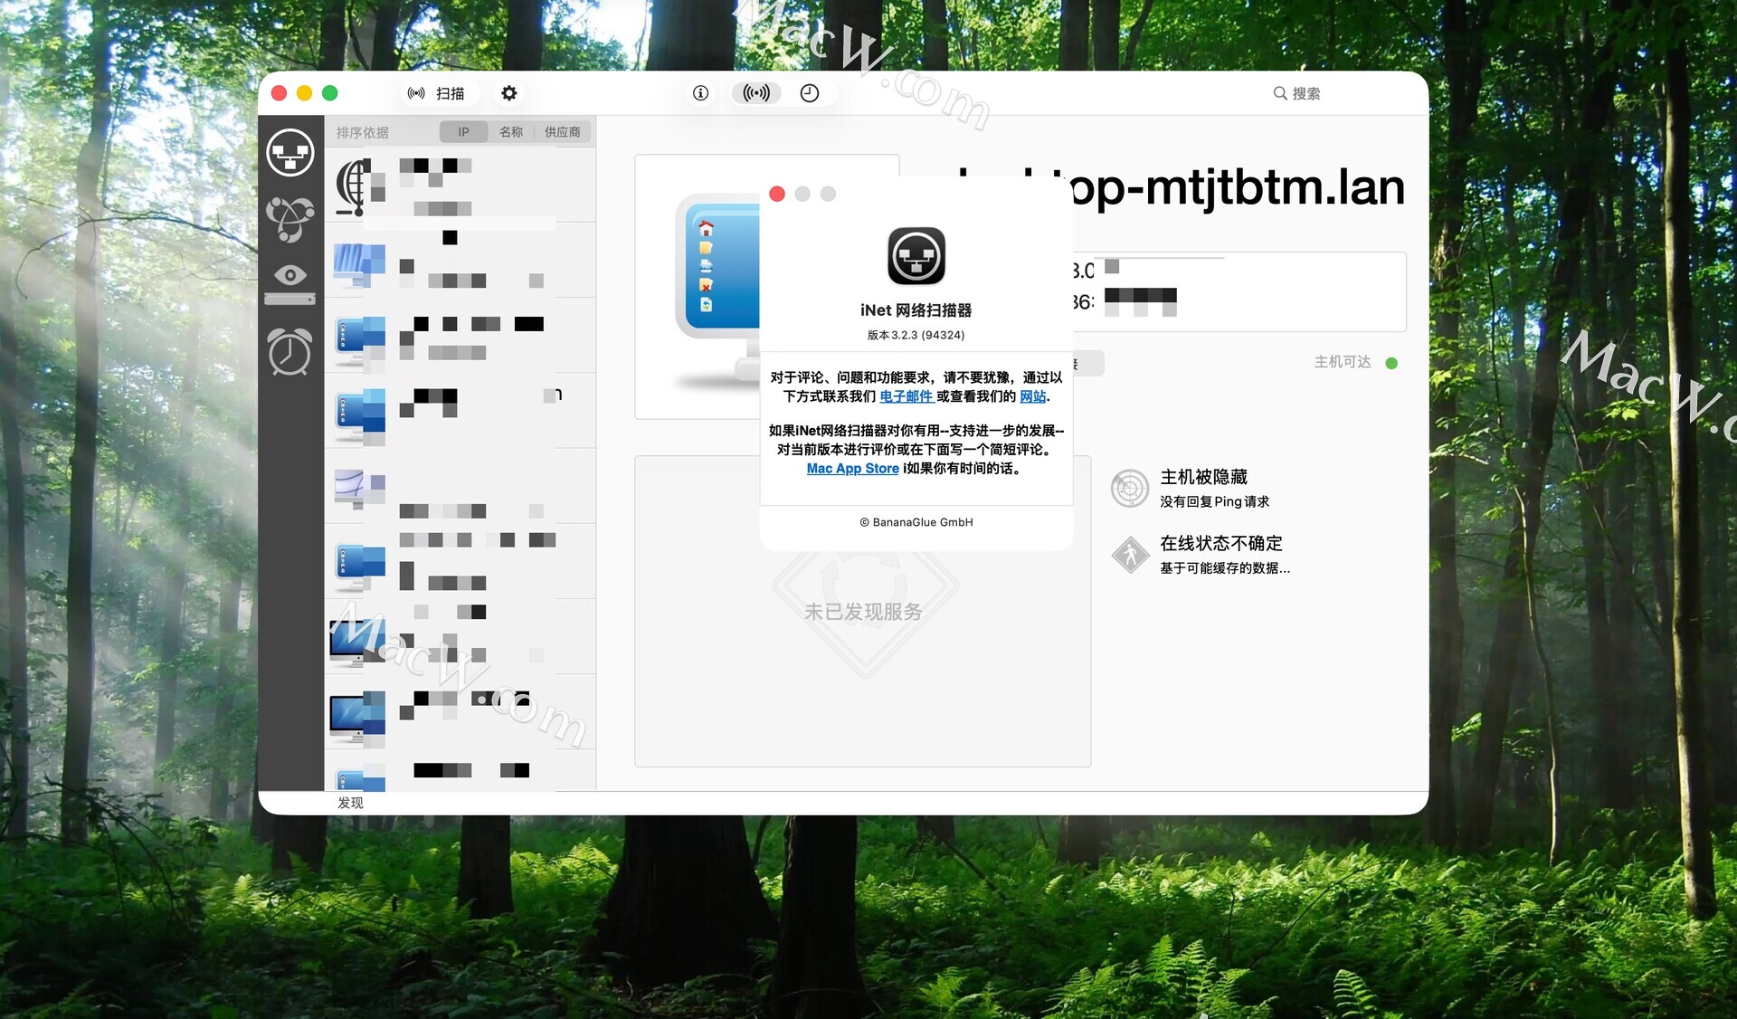Sort device list by IP
This screenshot has width=1737, height=1019.
pos(463,132)
